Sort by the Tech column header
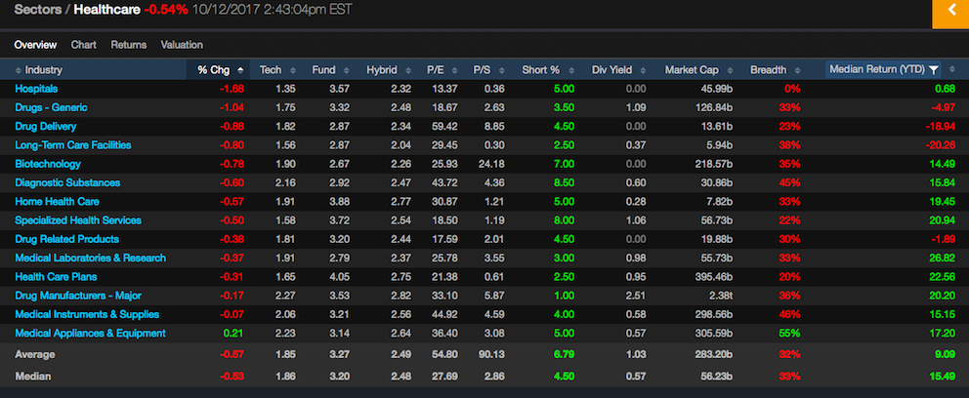The height and width of the screenshot is (398, 969). click(x=271, y=70)
